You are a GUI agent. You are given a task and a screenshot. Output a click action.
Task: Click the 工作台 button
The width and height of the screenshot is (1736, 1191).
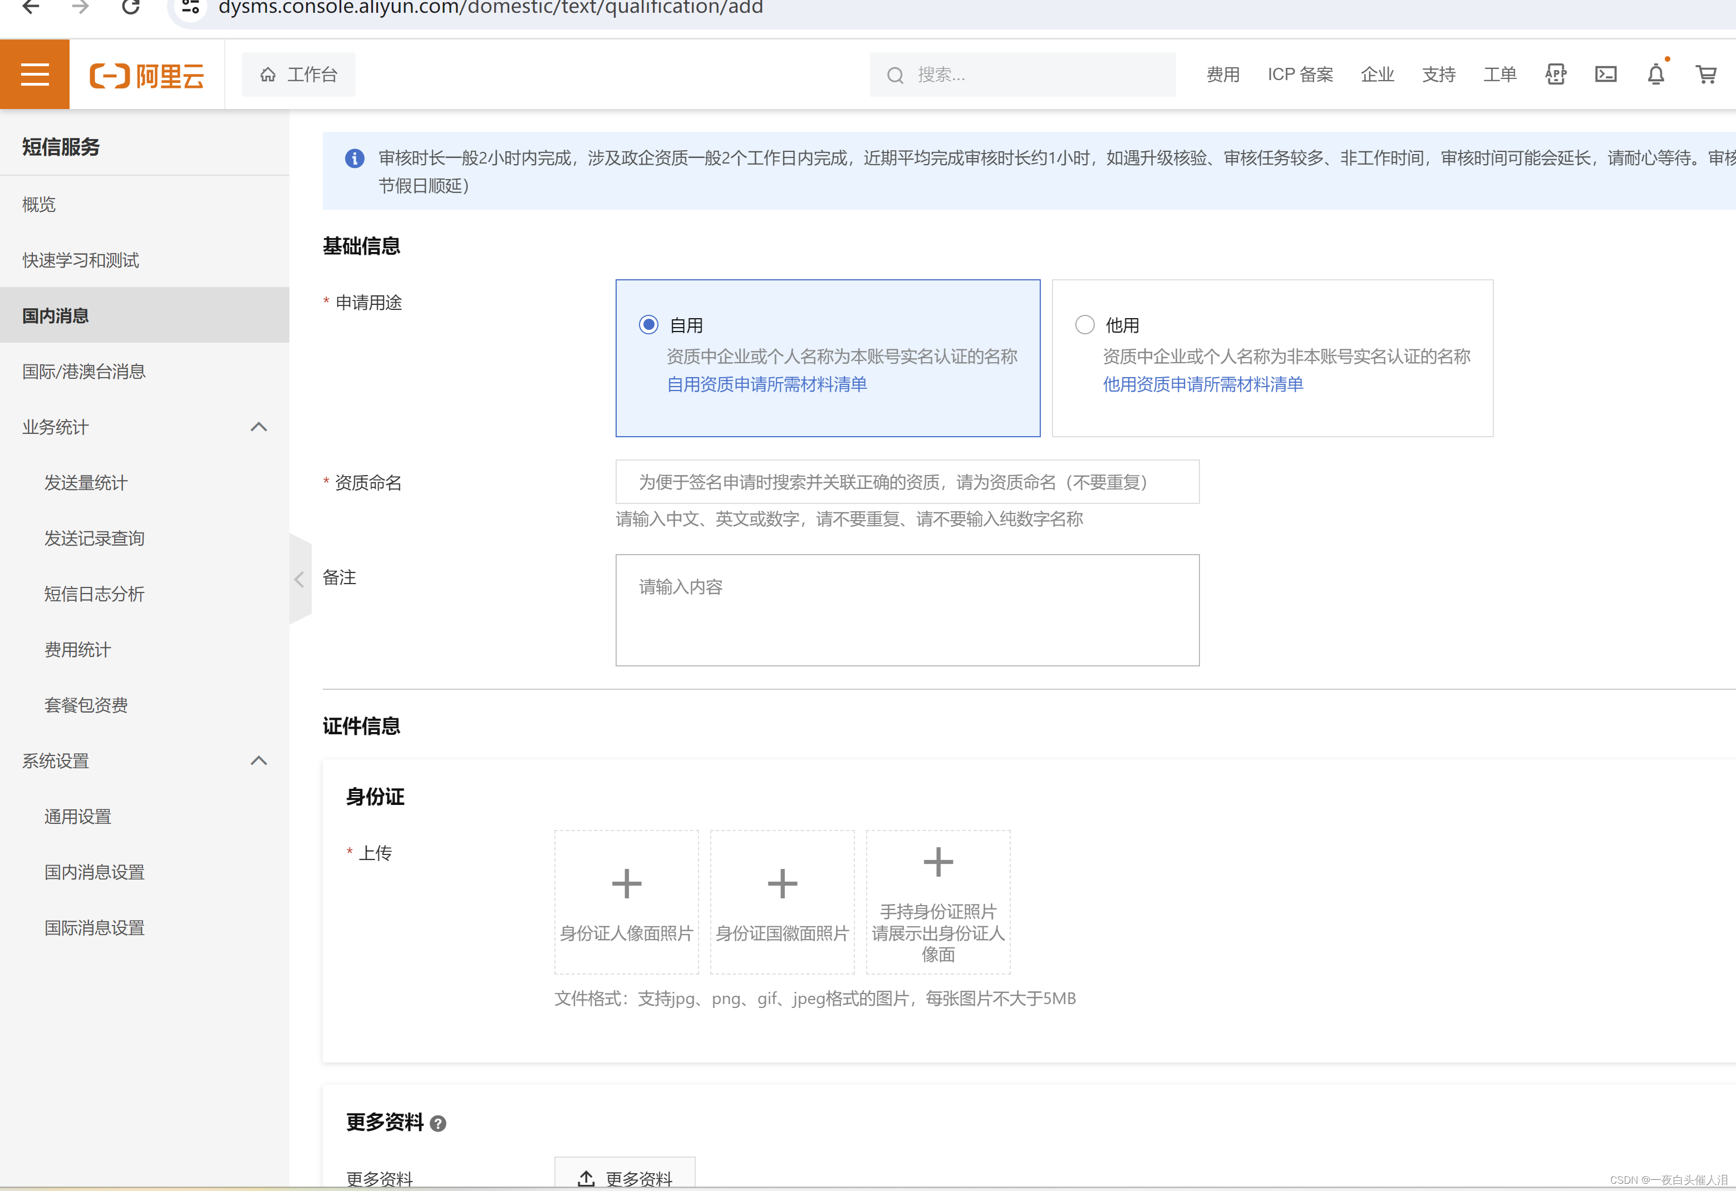pyautogui.click(x=299, y=75)
